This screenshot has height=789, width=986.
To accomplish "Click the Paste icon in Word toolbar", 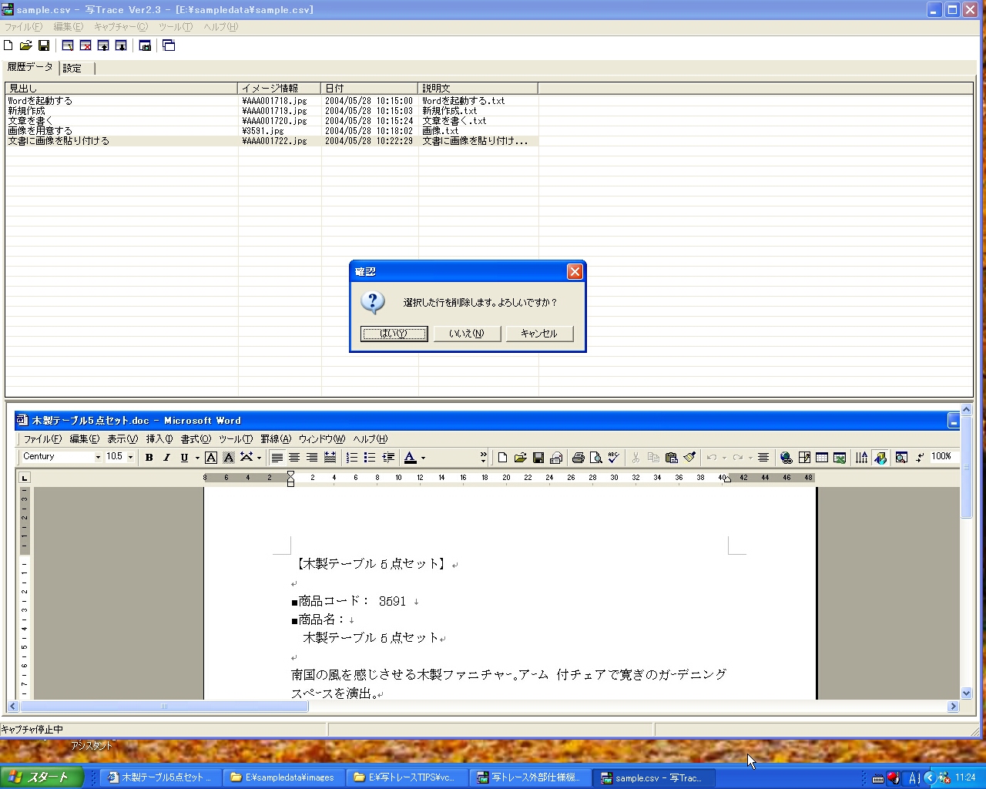I will point(672,458).
